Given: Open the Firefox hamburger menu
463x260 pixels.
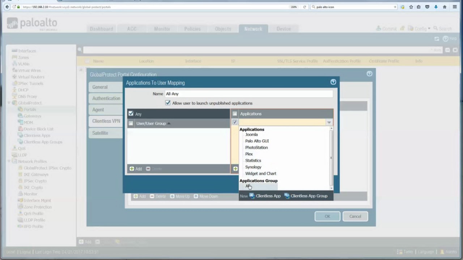Looking at the screenshot, I should tap(455, 7).
